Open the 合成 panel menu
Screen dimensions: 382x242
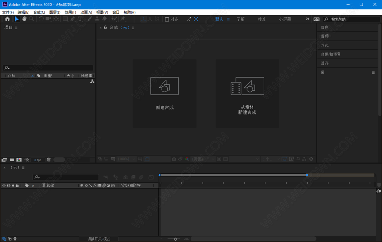point(133,28)
